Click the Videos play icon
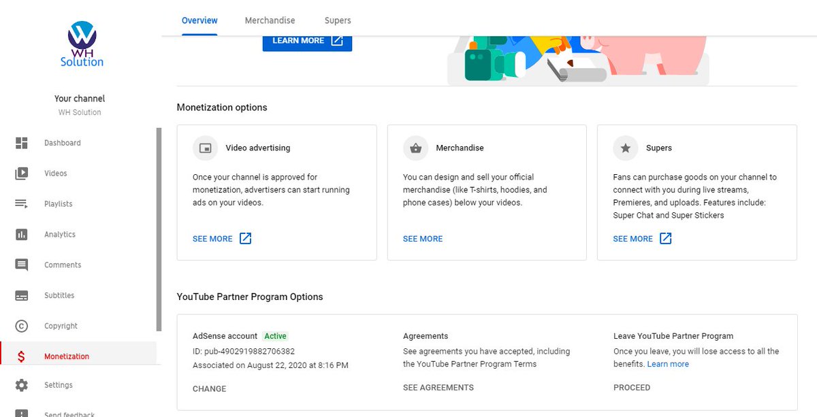The height and width of the screenshot is (417, 817). coord(22,173)
